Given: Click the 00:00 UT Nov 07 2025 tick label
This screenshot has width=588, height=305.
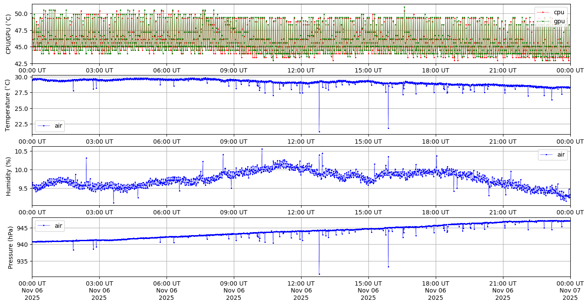Looking at the screenshot, I should [x=570, y=290].
